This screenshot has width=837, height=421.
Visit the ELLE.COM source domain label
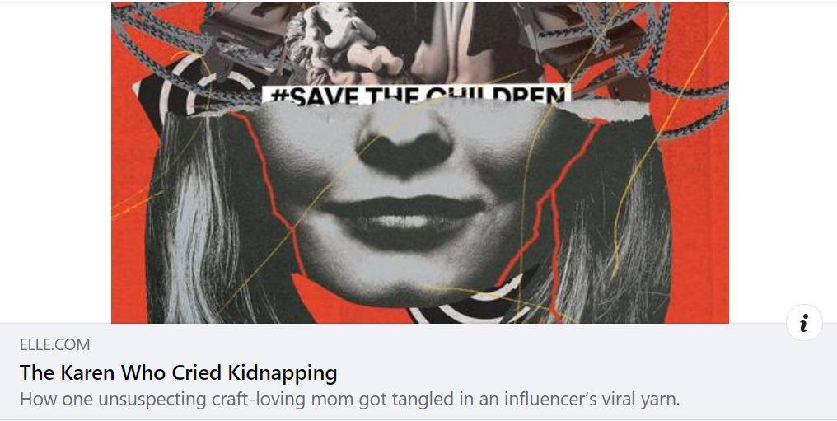tap(55, 344)
